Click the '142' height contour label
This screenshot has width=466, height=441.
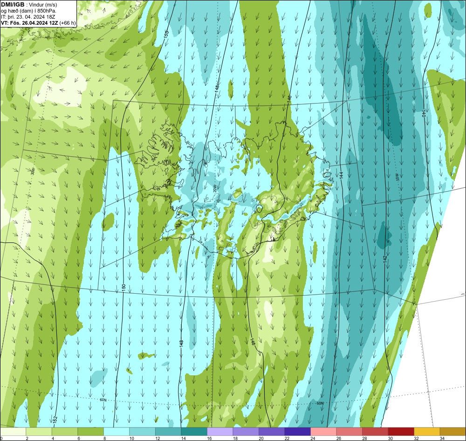[385, 259]
